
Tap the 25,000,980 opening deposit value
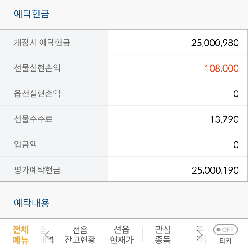pos(215,43)
